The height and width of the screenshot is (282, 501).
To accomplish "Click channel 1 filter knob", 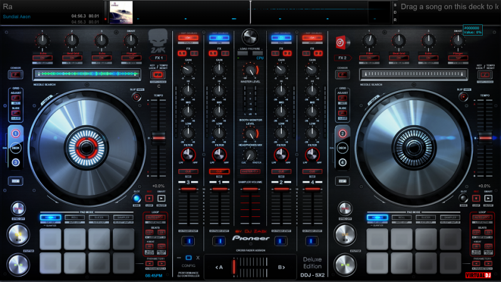I will (219, 155).
